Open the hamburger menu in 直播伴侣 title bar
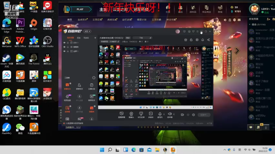Viewport: 275px width, 154px height. 197,31
